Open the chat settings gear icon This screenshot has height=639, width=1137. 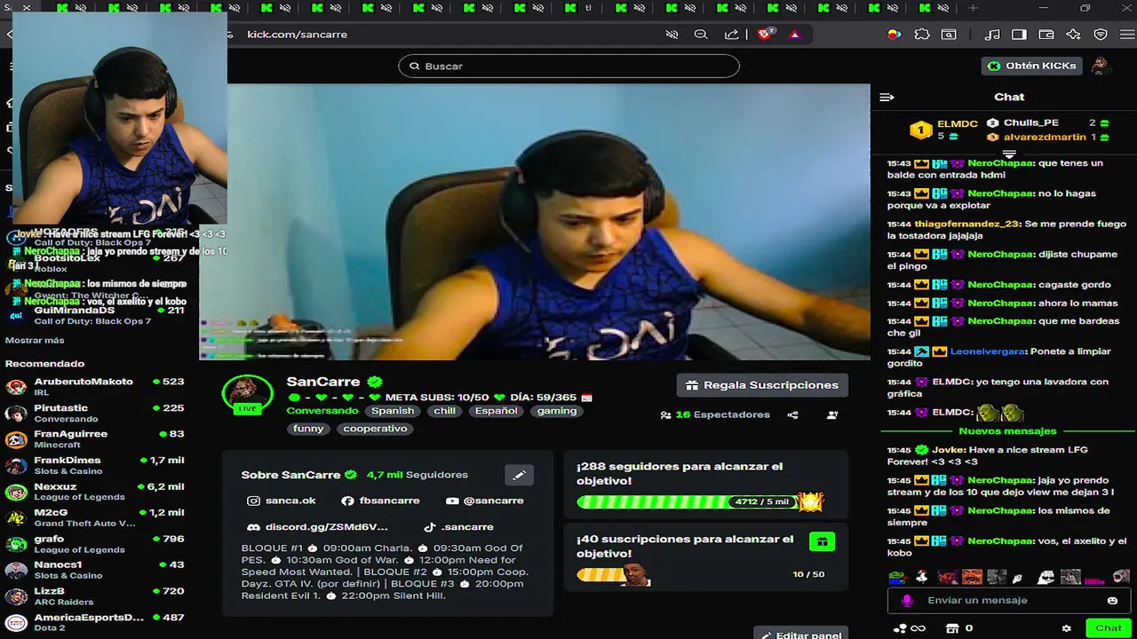pyautogui.click(x=1067, y=628)
